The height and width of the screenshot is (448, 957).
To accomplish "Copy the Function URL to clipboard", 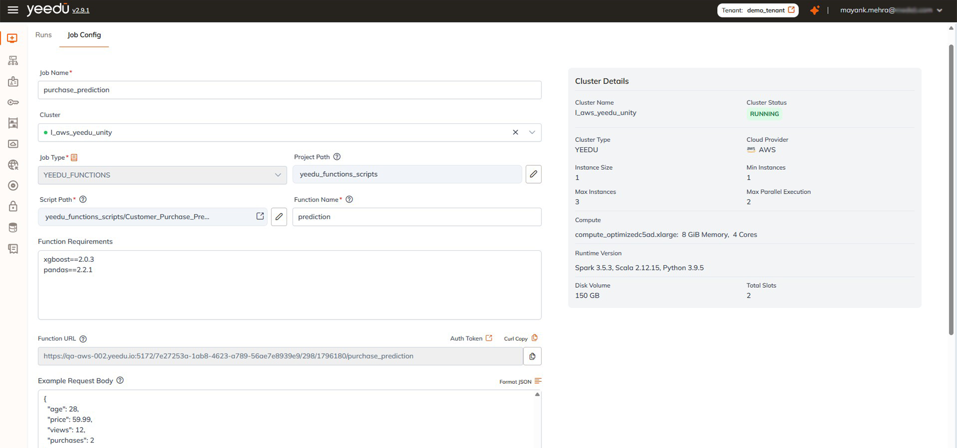I will [532, 356].
